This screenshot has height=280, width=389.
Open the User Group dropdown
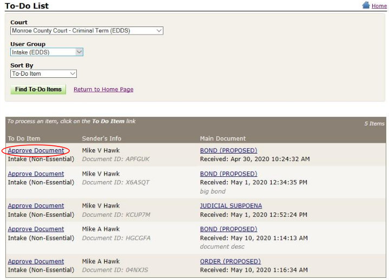(47, 52)
